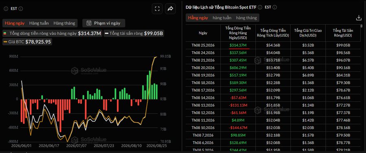
Task: Click info icon beside Bitcoin Spot ETF title
Action: click(x=260, y=7)
